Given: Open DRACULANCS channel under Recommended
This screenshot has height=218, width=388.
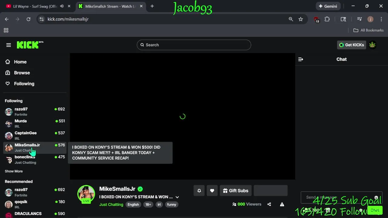Looking at the screenshot, I should tap(35, 214).
